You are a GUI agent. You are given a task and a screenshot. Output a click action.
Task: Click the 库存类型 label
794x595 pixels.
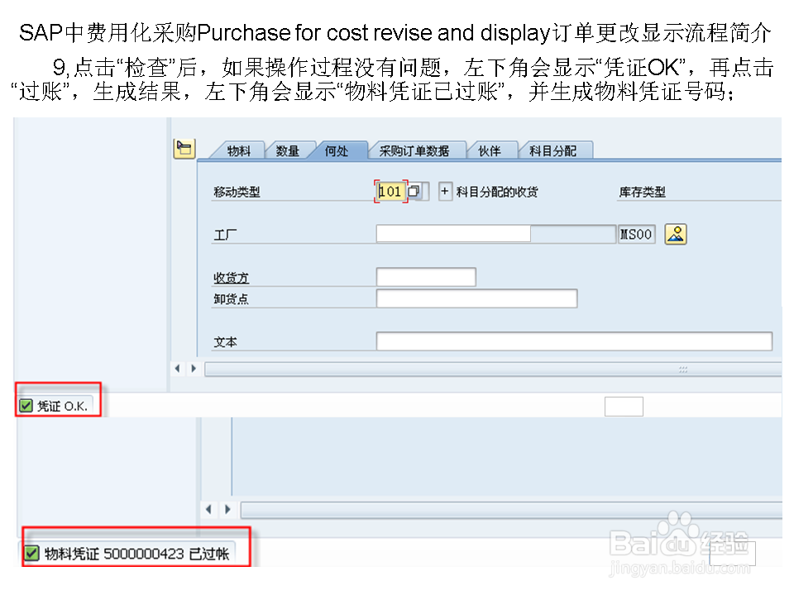642,192
